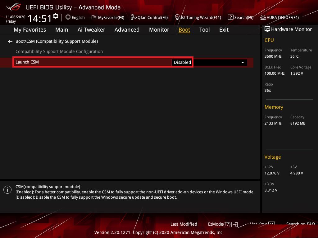Open the Launch CSM dropdown arrow
318x238 pixels.
coord(243,63)
